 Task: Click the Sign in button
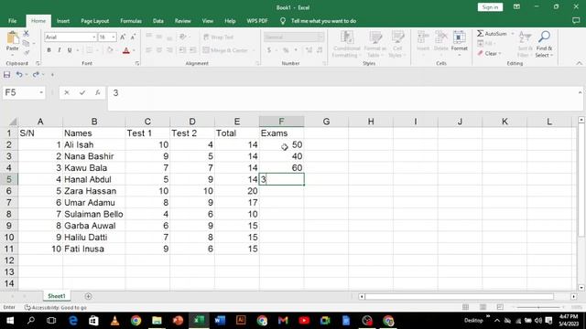490,7
